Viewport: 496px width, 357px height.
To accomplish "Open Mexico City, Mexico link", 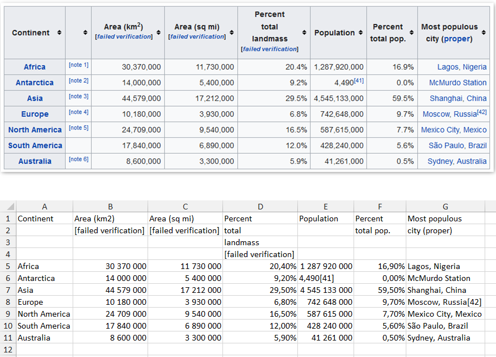I will 453,130.
